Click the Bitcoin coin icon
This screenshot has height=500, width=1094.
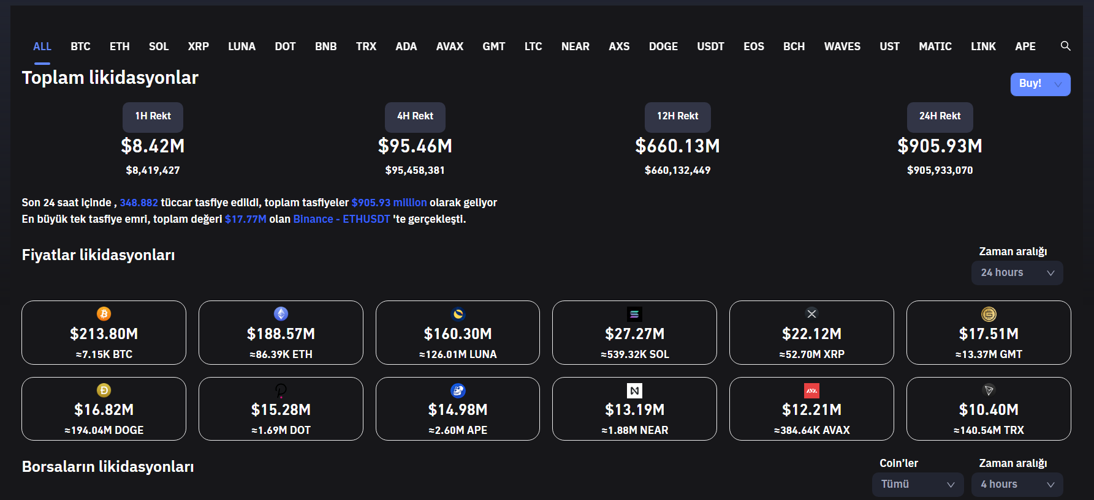pyautogui.click(x=104, y=314)
